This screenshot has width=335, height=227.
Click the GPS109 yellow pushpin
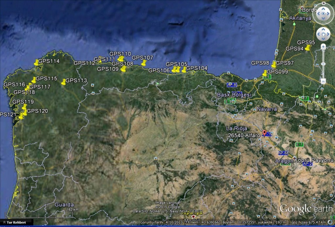[x=123, y=69]
